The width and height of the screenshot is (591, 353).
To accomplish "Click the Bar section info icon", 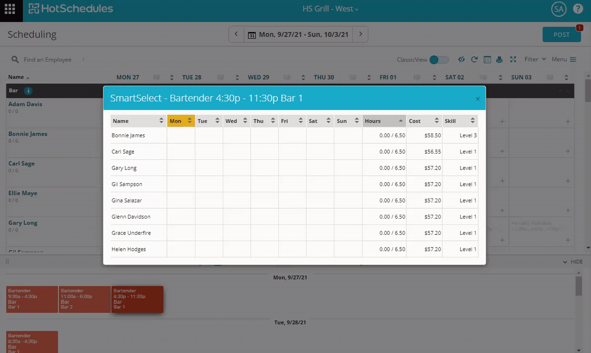I will click(x=28, y=91).
